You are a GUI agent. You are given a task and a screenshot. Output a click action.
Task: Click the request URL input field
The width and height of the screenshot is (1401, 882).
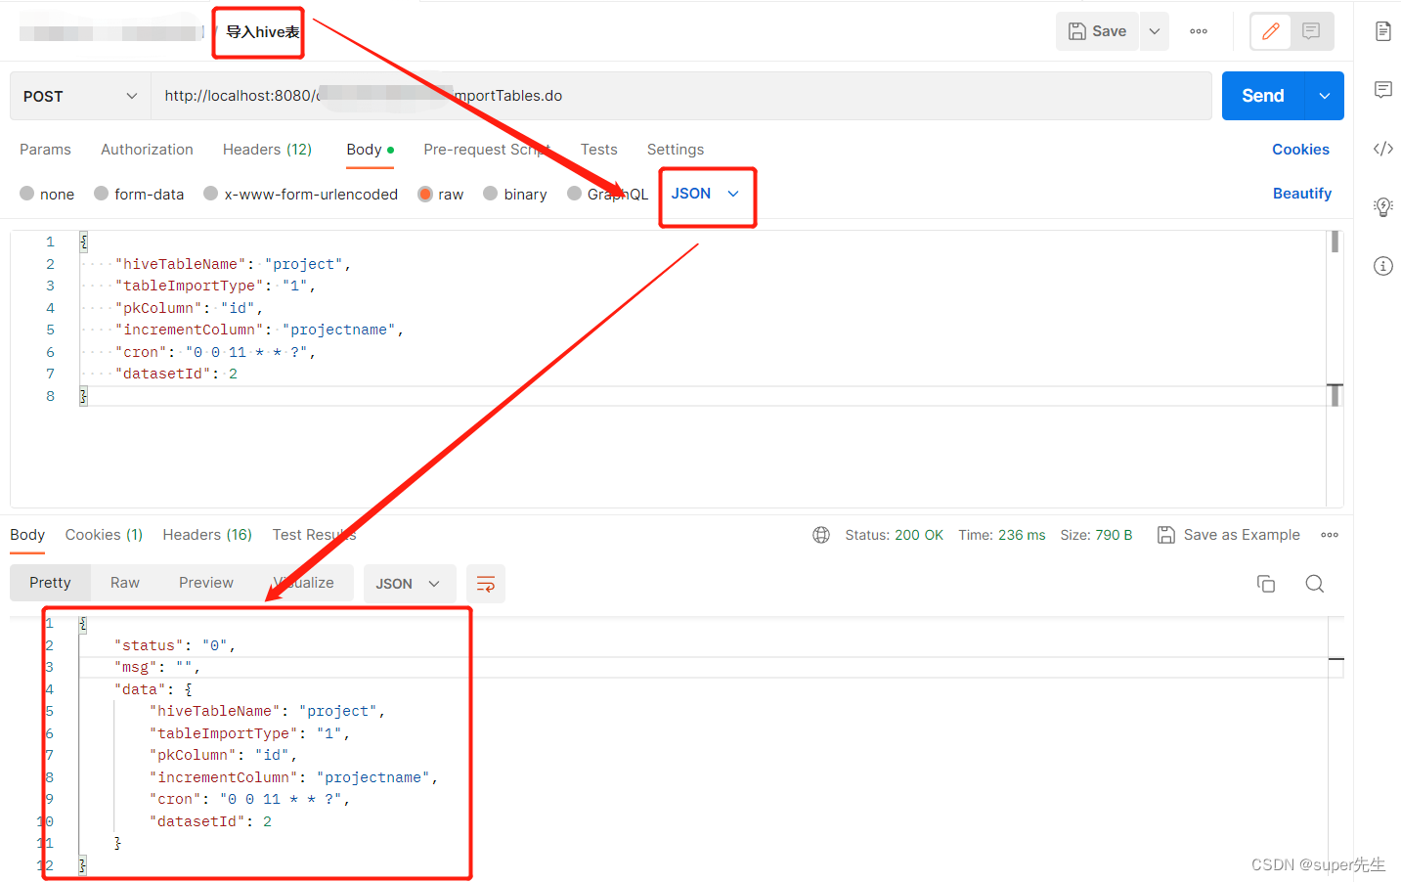(681, 96)
